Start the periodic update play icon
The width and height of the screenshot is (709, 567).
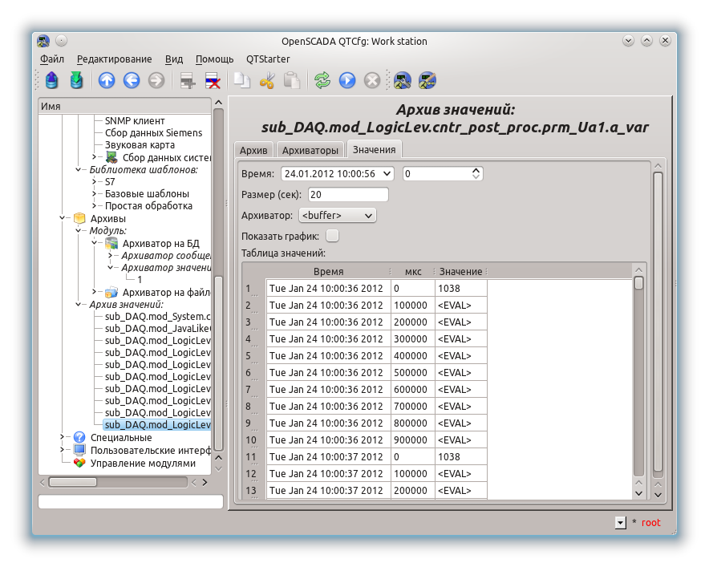coord(347,80)
